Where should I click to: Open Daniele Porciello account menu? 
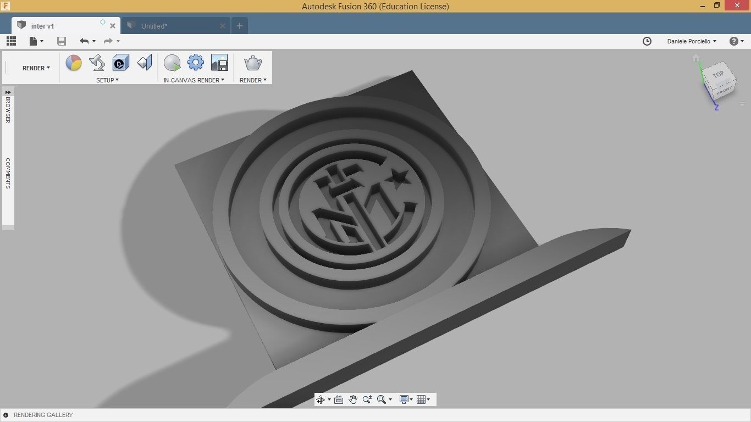pyautogui.click(x=692, y=41)
